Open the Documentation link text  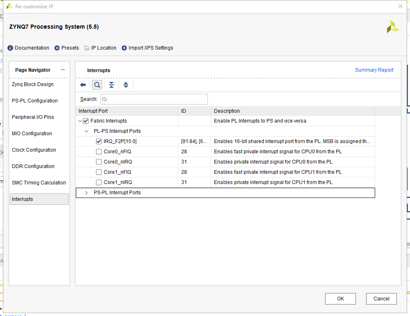pos(32,48)
